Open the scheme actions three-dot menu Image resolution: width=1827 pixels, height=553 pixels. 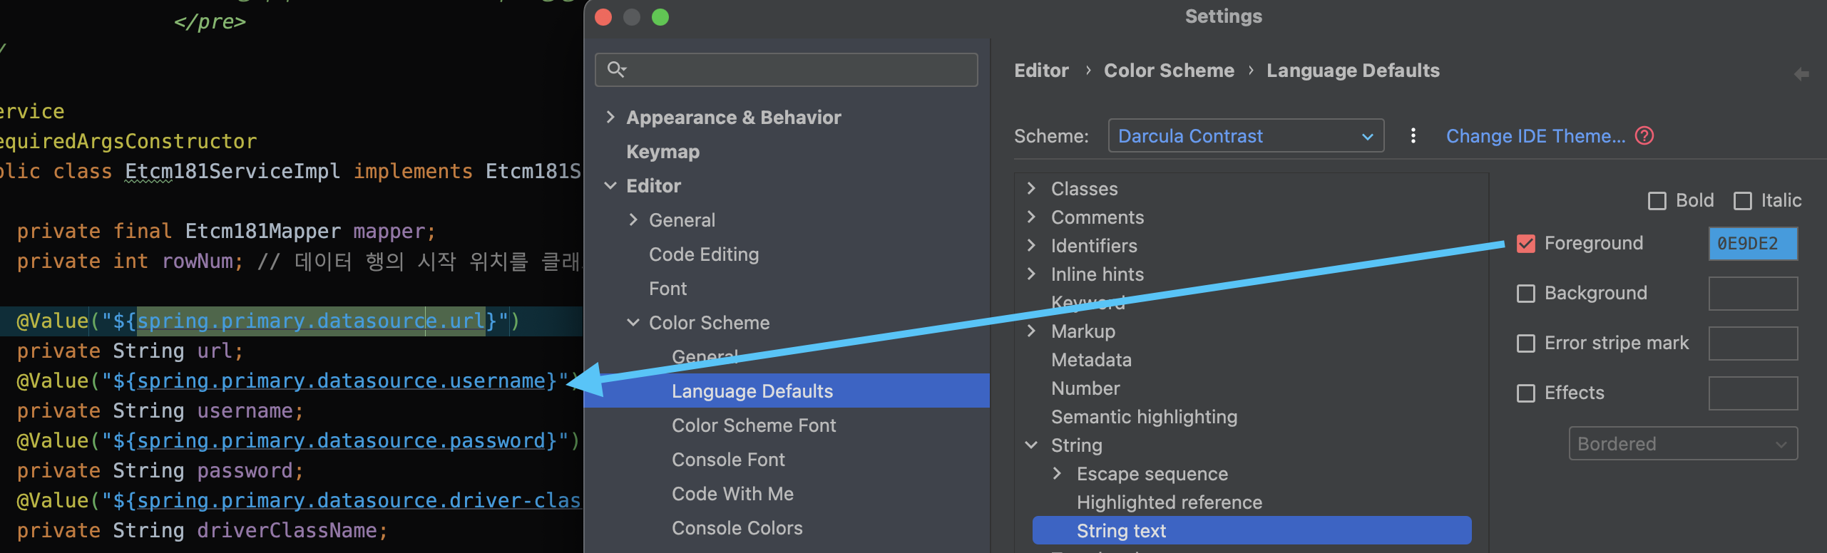[x=1413, y=135]
